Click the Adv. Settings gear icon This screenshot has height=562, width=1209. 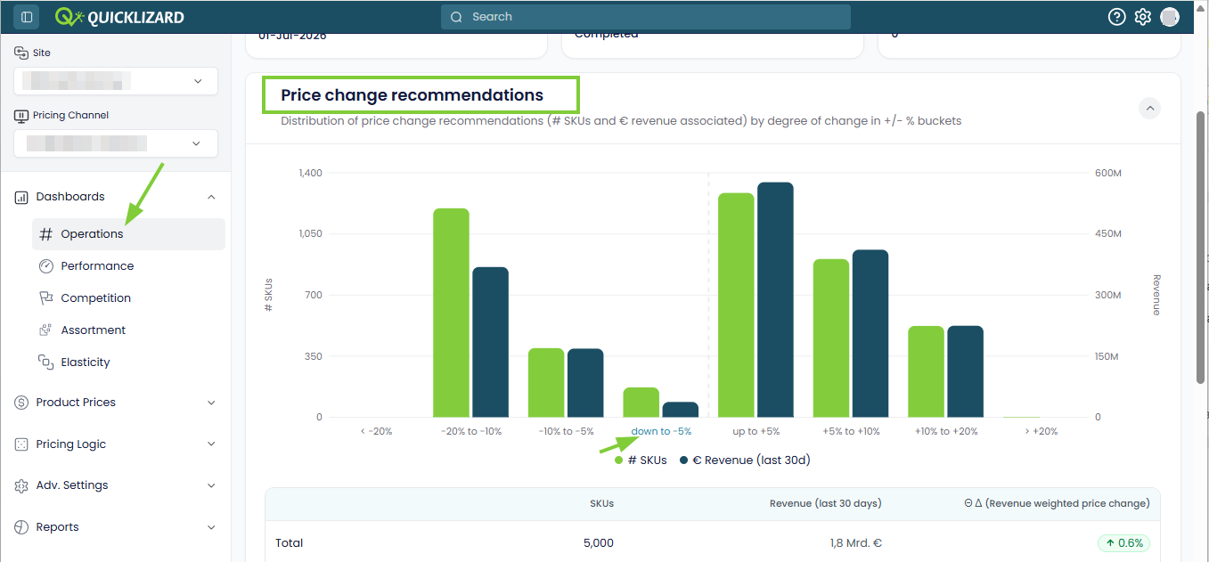point(21,485)
